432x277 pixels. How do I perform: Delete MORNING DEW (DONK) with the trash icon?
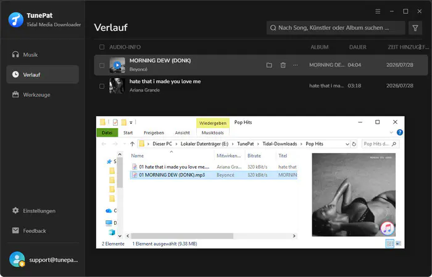pyautogui.click(x=283, y=65)
